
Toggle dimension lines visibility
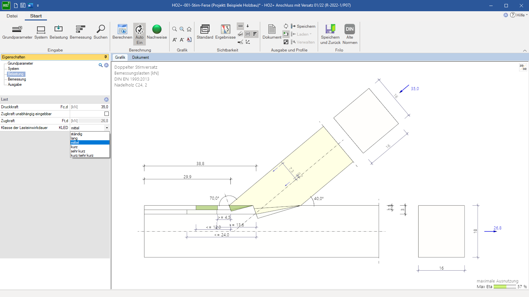(x=240, y=26)
